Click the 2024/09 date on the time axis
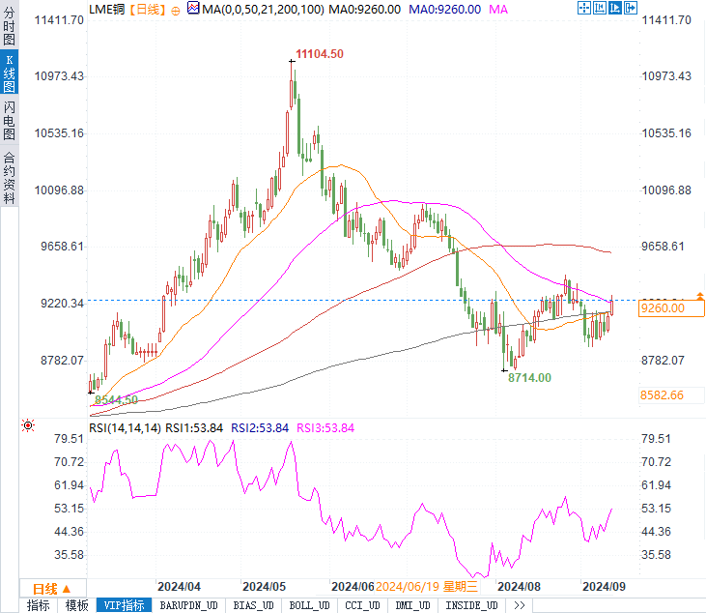The width and height of the screenshot is (706, 613). tap(604, 586)
